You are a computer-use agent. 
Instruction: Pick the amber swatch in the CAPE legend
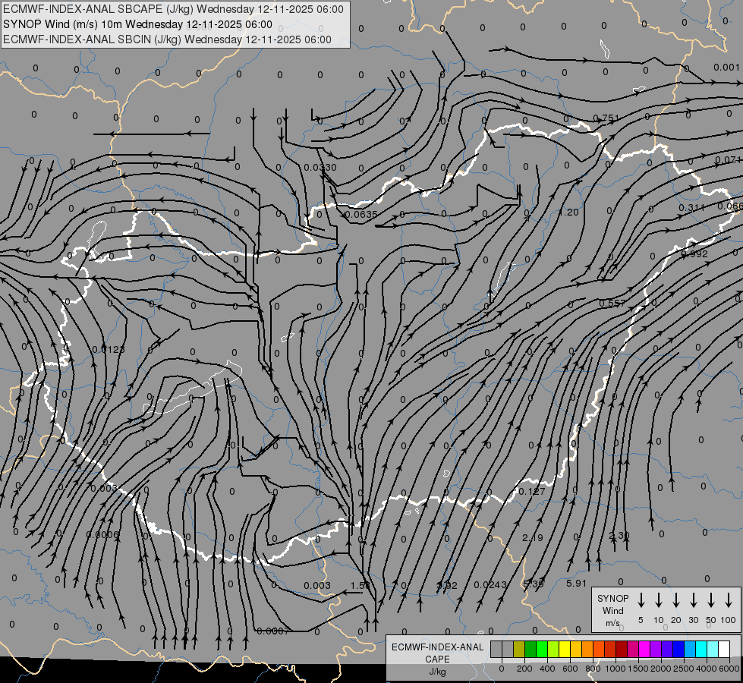pyautogui.click(x=576, y=649)
